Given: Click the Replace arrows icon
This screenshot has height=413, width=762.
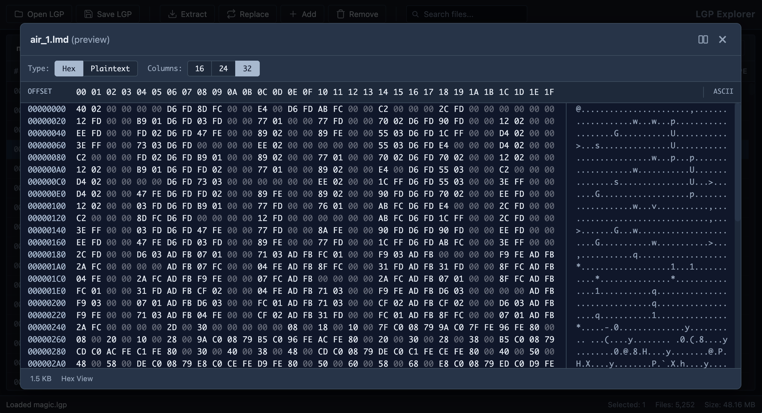Looking at the screenshot, I should coord(231,14).
